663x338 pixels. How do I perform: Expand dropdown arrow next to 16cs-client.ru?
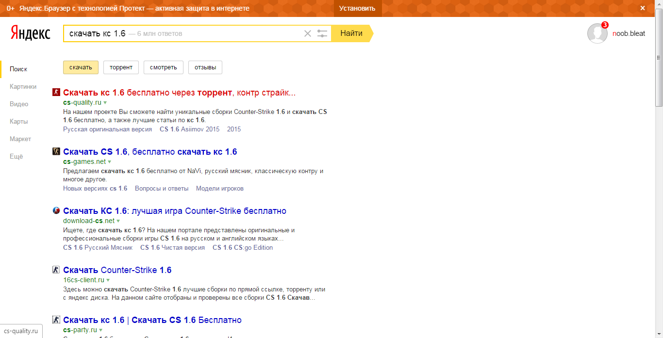click(108, 280)
